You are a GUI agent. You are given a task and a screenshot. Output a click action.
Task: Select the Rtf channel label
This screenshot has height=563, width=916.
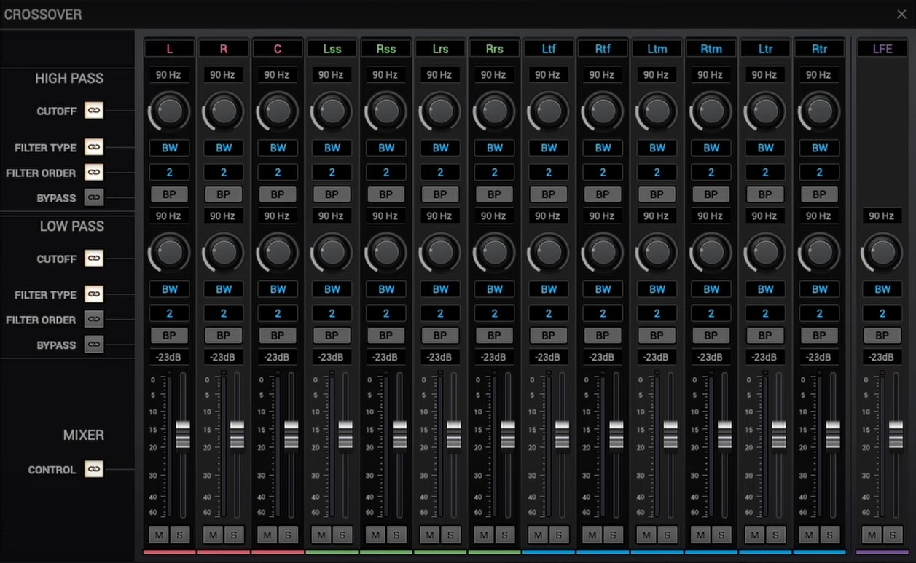(x=603, y=49)
